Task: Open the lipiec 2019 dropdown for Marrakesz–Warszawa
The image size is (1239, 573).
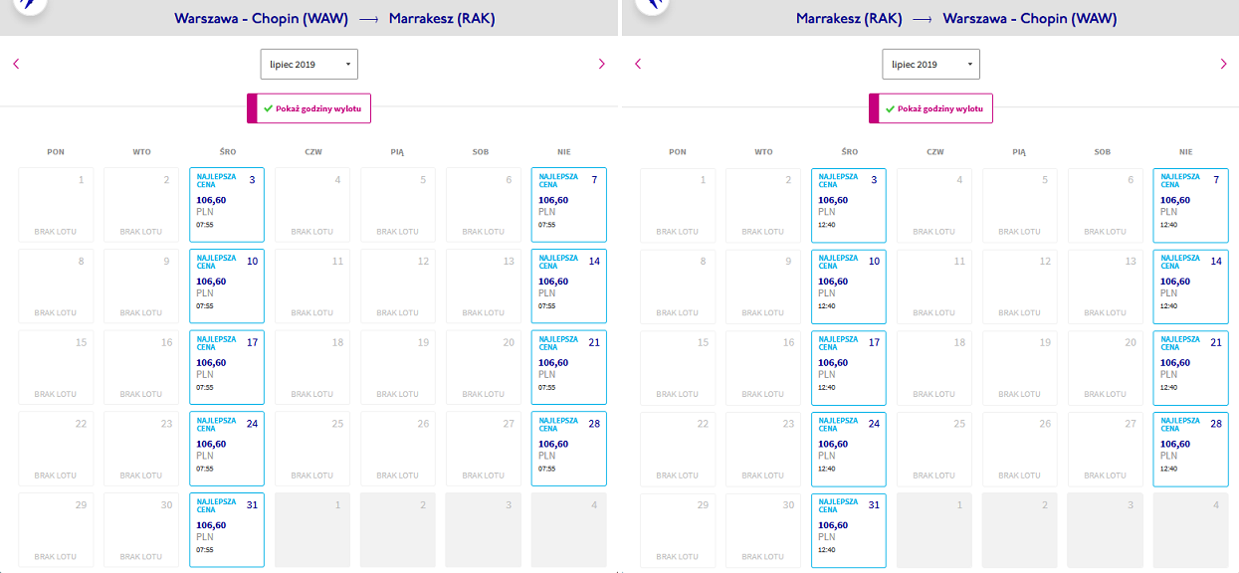Action: click(931, 64)
